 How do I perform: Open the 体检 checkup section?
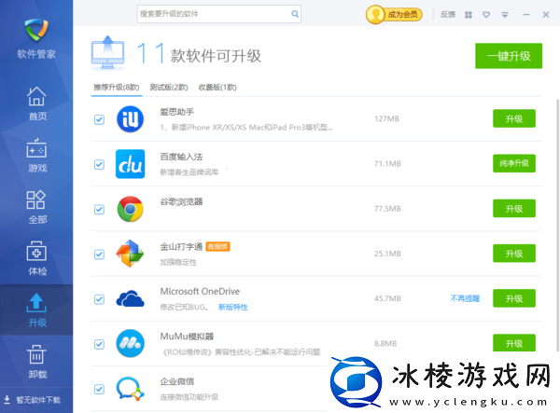[36, 258]
